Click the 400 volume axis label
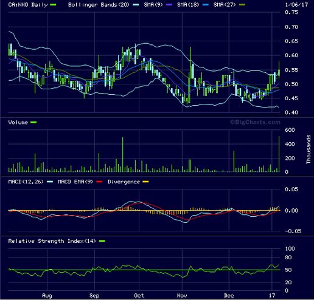The height and width of the screenshot is (300, 314). coord(290,144)
